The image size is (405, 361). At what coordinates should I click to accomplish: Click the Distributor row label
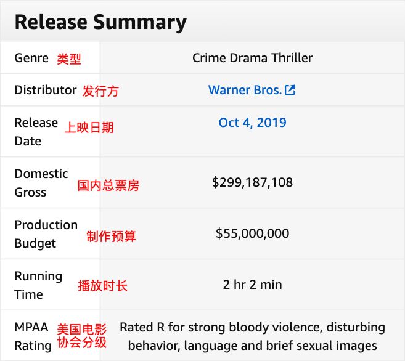45,90
